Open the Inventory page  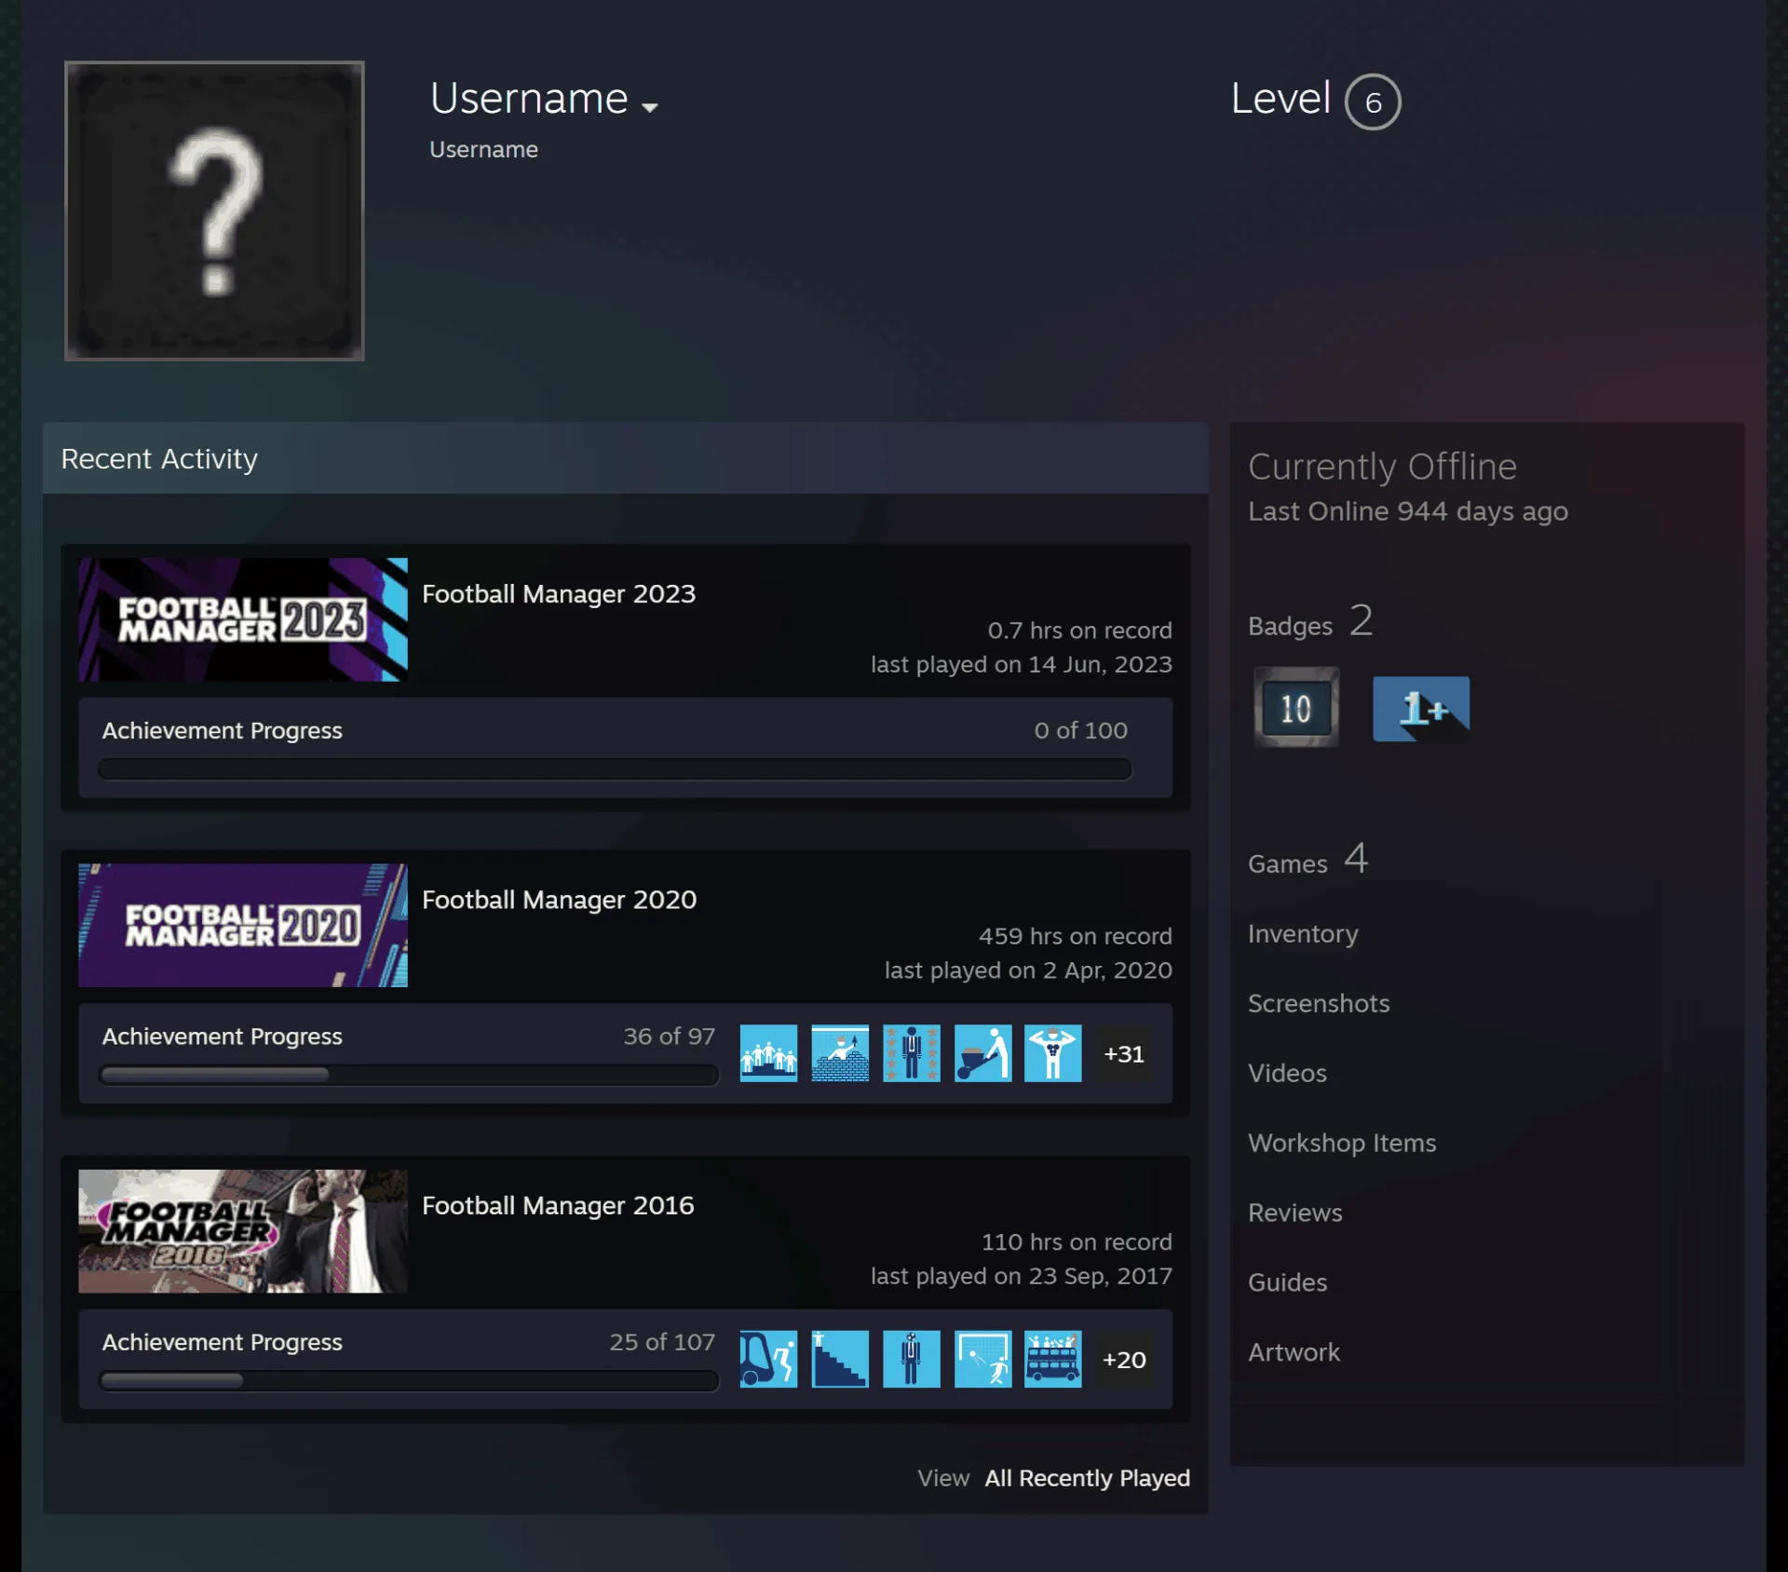pos(1303,933)
